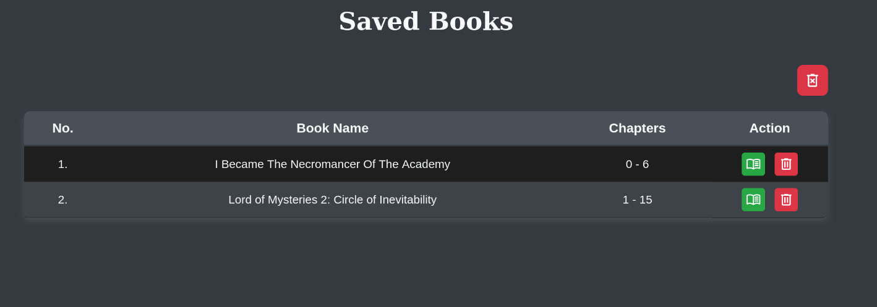Delete the Lord of Mysteries 2 book
This screenshot has height=307, width=877.
786,200
